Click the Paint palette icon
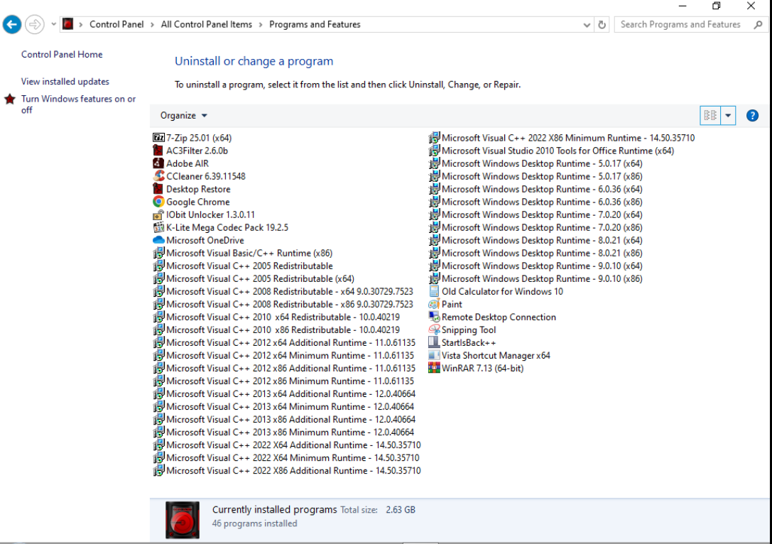772x544 pixels. pyautogui.click(x=434, y=304)
